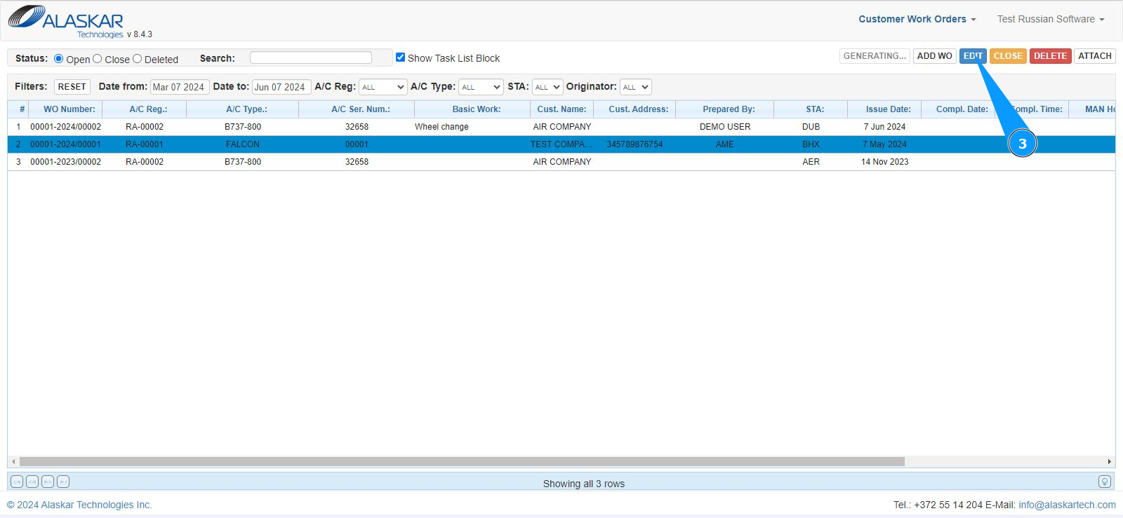Click left arrow of horizontal scrollbar
The image size is (1123, 518).
click(13, 461)
